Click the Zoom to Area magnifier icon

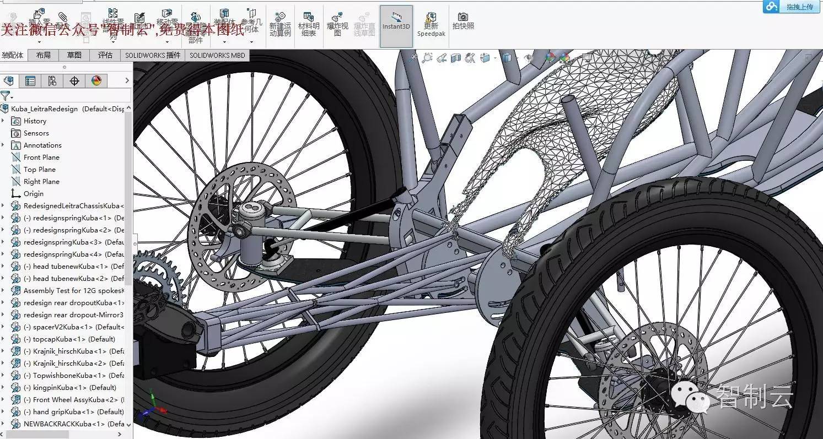(x=427, y=57)
